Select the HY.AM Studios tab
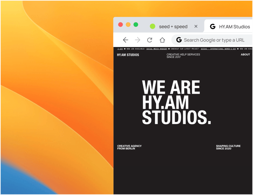The width and height of the screenshot is (253, 195). [x=234, y=27]
